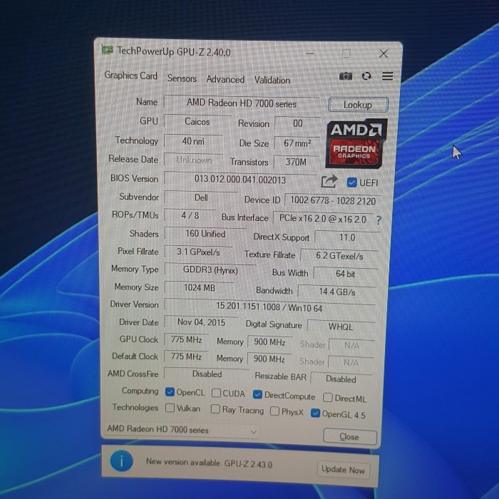Click the Update Now button
The image size is (499, 499).
click(x=343, y=469)
